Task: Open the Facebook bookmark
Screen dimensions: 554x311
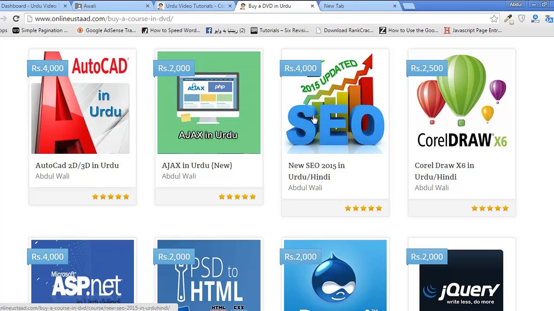Action: tap(225, 30)
